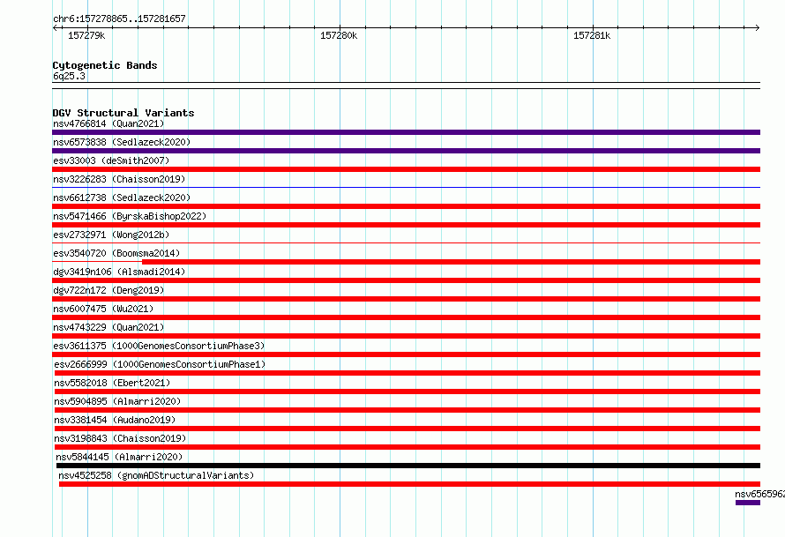This screenshot has height=537, width=785.
Task: Click the chr6:157278865..157281657 coordinates label
Action: point(119,19)
